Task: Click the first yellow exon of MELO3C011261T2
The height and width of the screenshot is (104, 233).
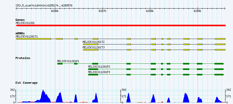Action: 91,44
